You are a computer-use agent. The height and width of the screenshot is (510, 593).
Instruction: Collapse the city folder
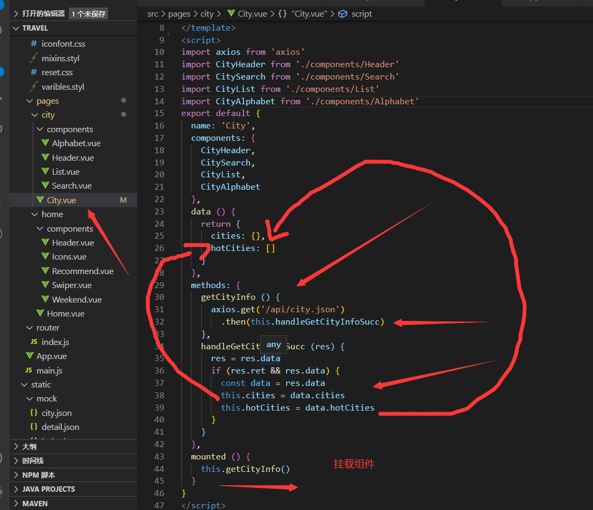coord(48,115)
